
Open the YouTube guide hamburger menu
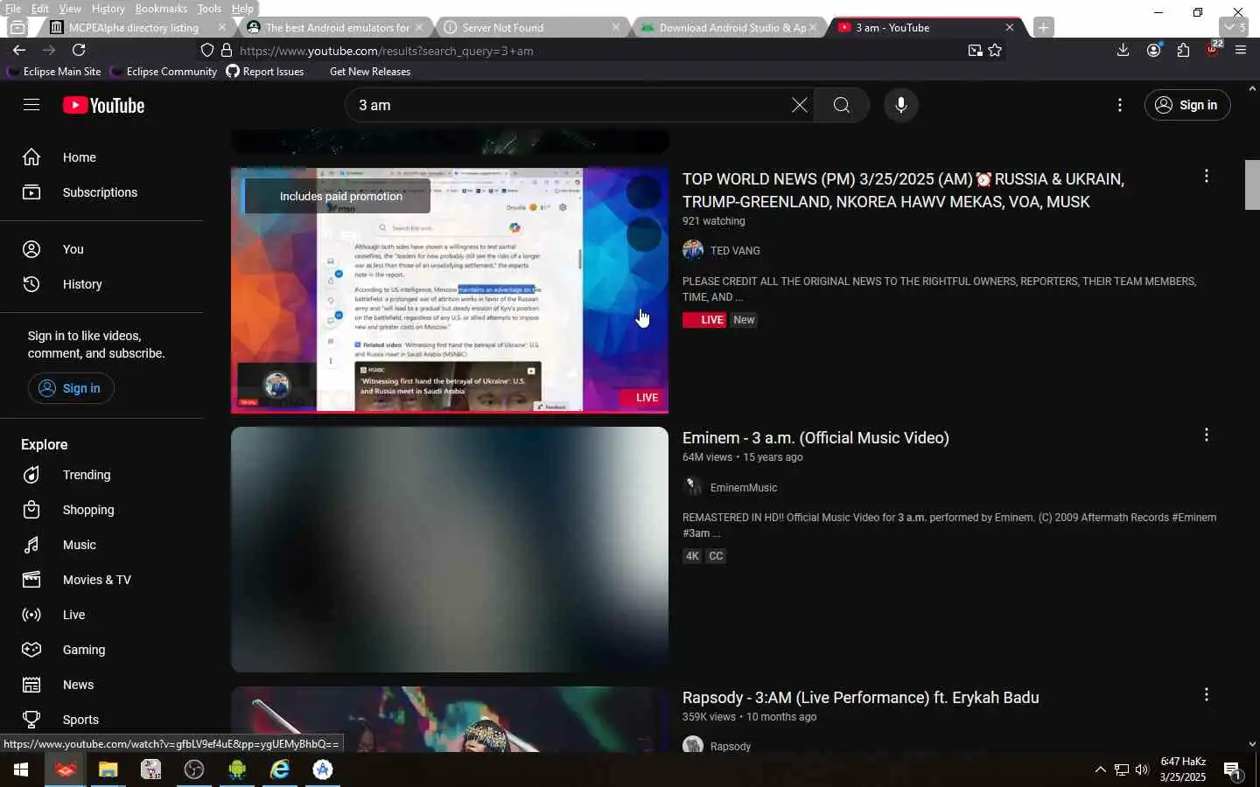click(x=31, y=105)
